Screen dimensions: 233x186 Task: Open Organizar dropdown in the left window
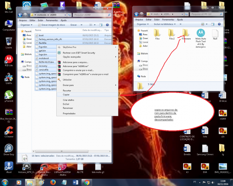26,24
